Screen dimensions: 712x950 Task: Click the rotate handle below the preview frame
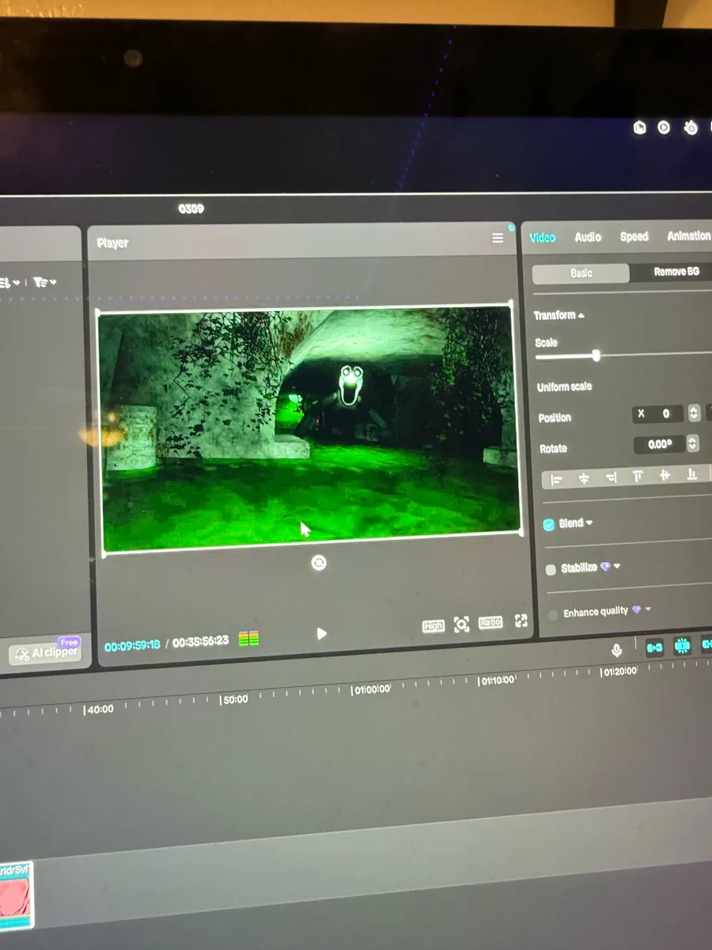point(319,563)
